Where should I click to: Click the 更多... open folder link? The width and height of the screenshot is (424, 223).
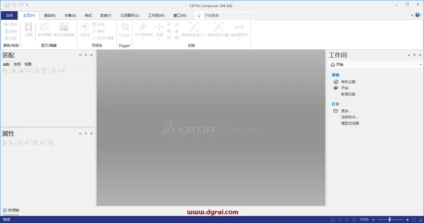[x=346, y=111]
